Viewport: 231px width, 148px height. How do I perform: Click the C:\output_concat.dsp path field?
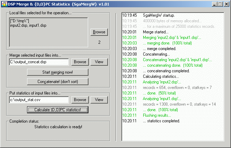coord(39,62)
